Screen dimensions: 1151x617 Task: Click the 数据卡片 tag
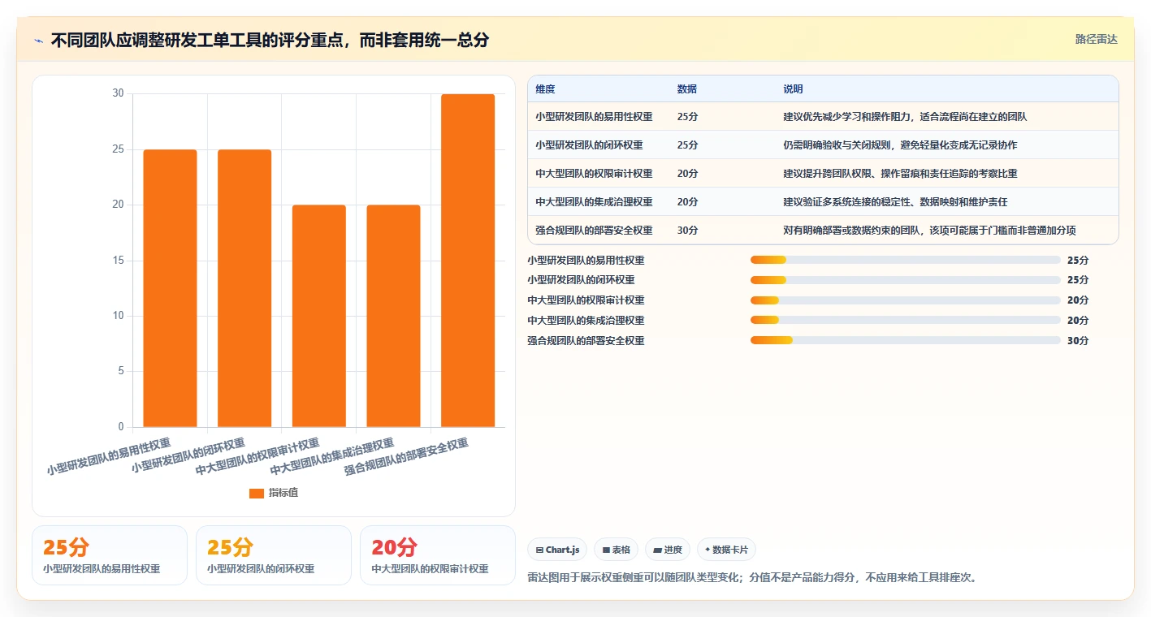click(x=726, y=550)
